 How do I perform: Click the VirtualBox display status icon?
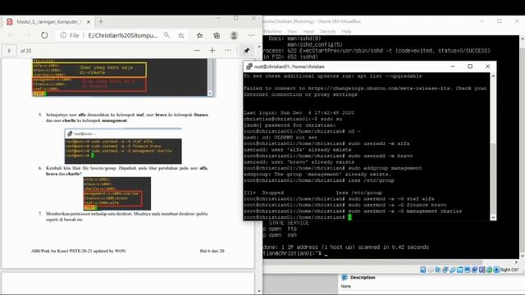click(x=468, y=270)
